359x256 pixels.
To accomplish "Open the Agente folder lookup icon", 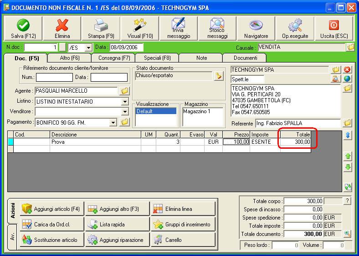I will tap(124, 91).
